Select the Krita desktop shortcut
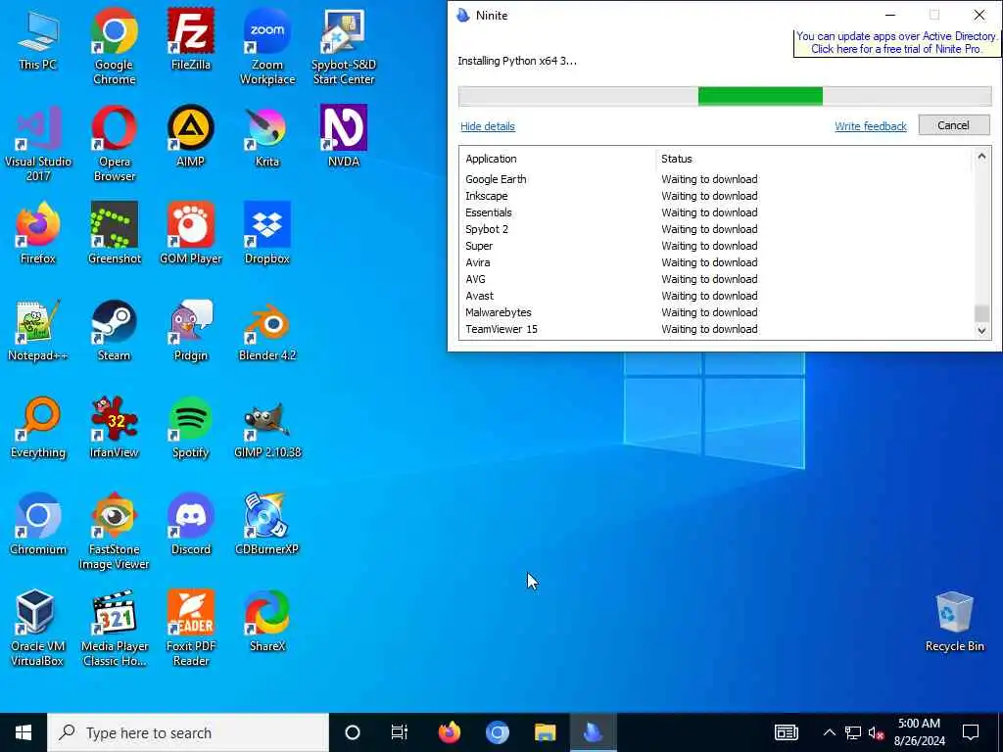The width and height of the screenshot is (1003, 752). (267, 137)
